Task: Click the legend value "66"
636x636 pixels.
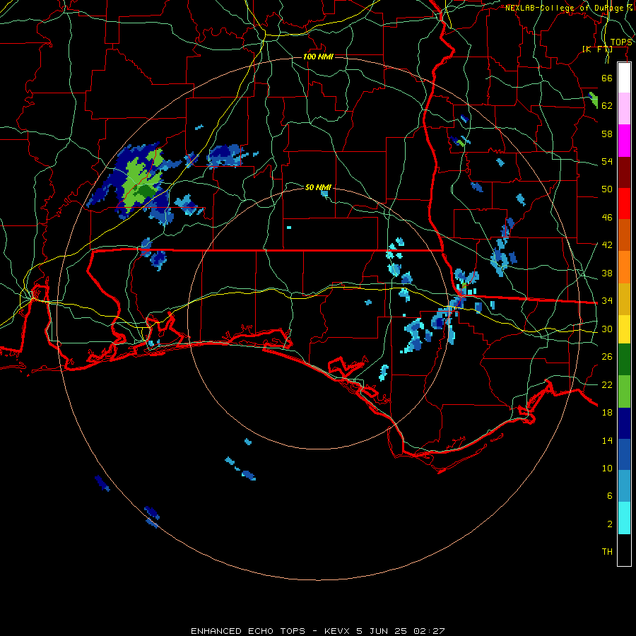Action: point(607,78)
